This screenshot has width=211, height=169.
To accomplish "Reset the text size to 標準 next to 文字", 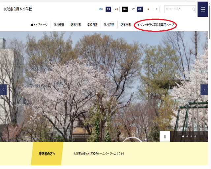I will tap(140, 9).
